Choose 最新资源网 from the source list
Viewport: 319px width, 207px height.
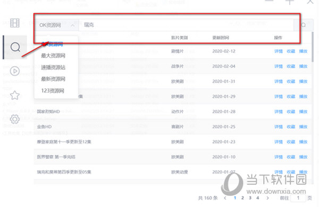(x=53, y=79)
